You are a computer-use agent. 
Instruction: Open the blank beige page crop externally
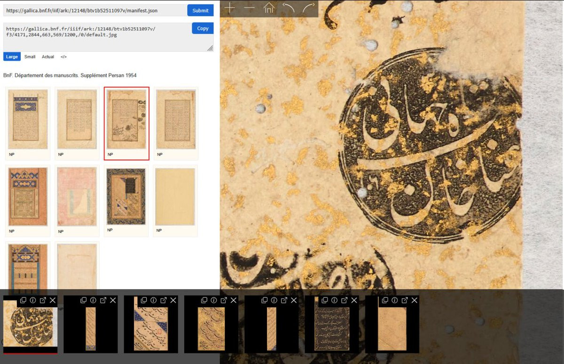[405, 300]
